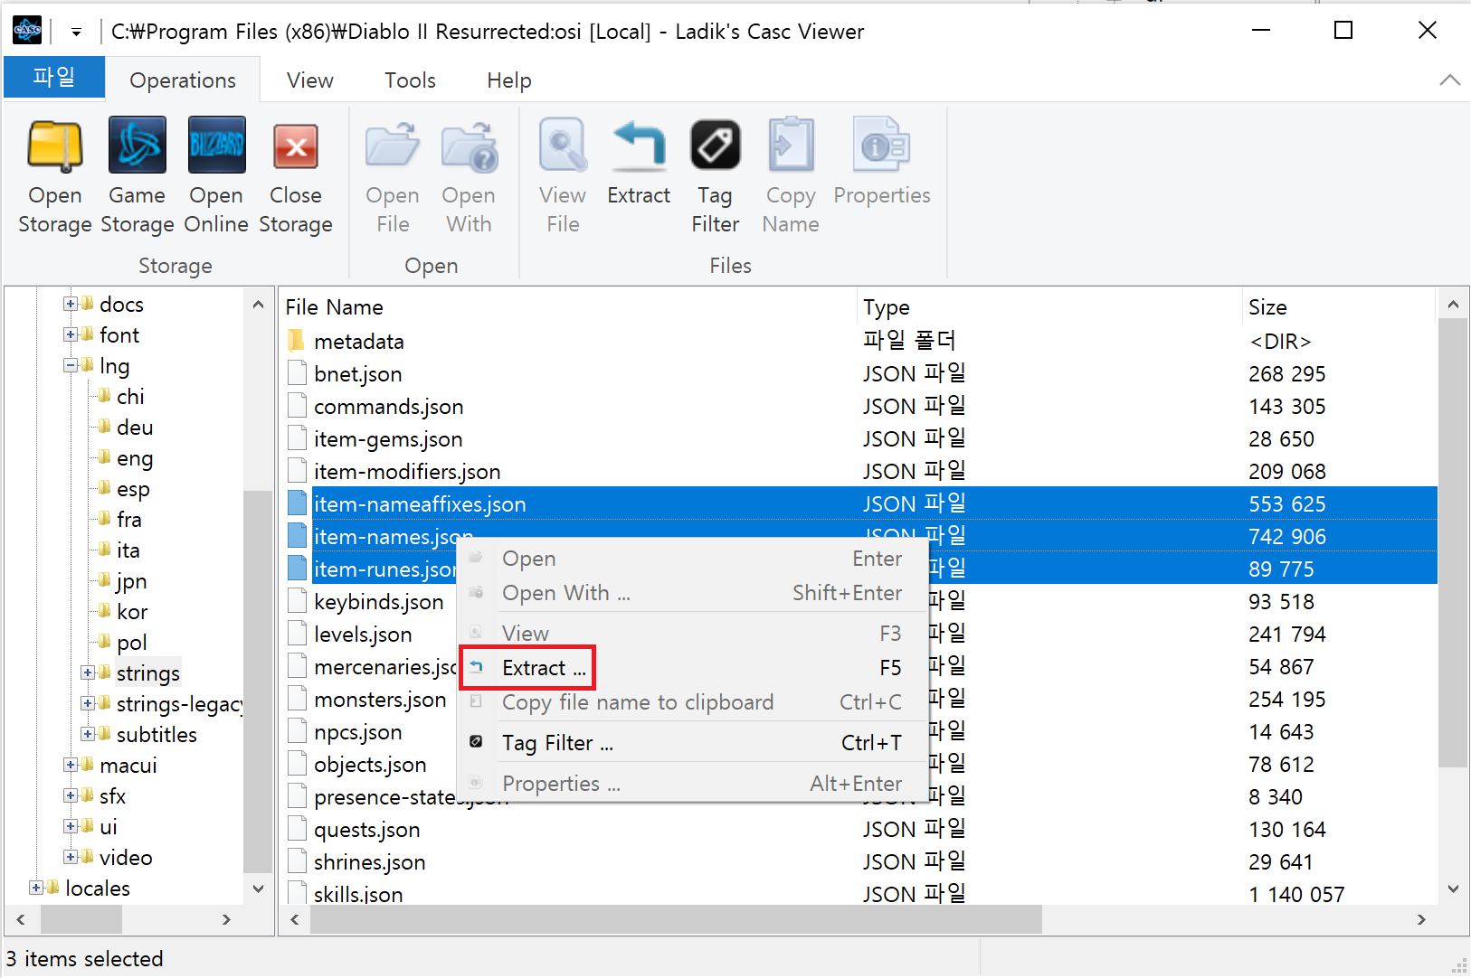Expand the strings-legacy folder node
Image resolution: width=1471 pixels, height=978 pixels.
[87, 703]
